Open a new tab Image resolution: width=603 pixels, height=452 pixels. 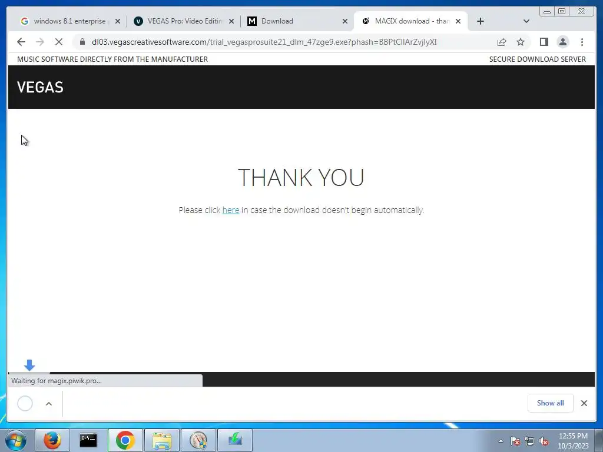click(x=481, y=21)
